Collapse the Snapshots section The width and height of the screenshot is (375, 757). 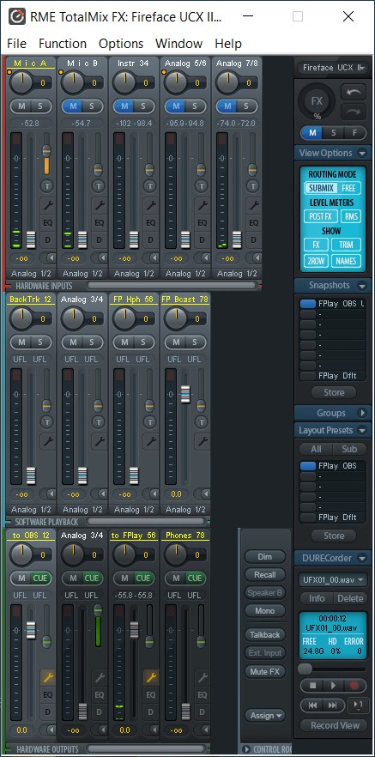(x=362, y=285)
